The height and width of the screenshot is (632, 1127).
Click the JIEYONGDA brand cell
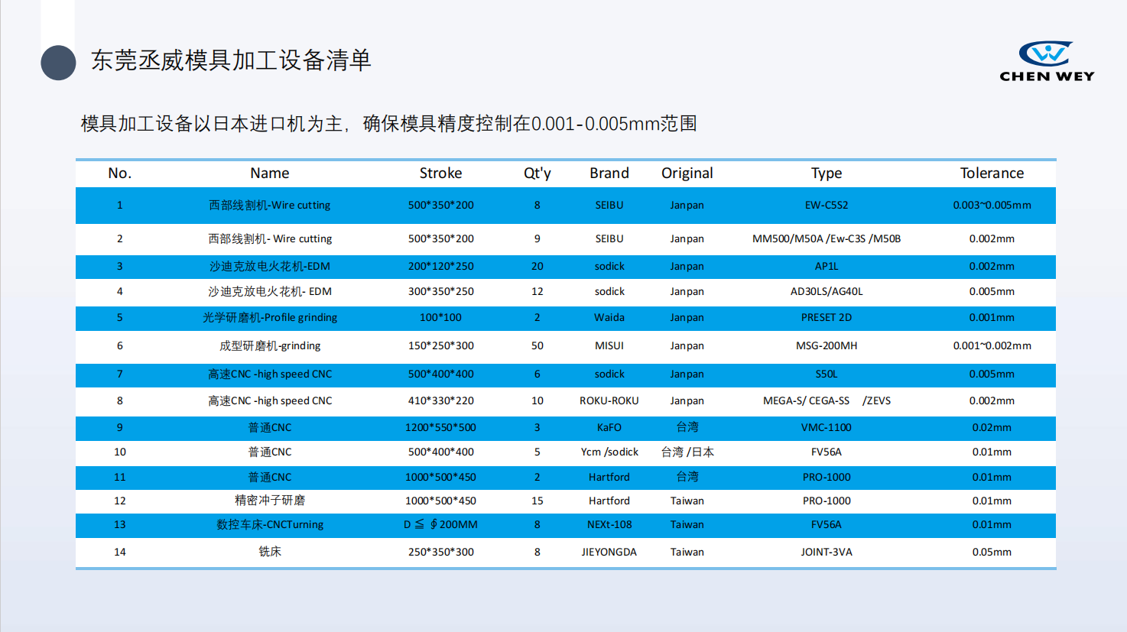tap(609, 553)
